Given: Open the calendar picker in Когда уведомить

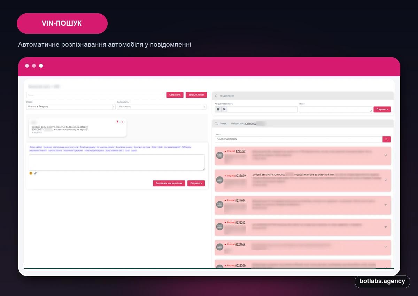Looking at the screenshot, I should point(218,109).
